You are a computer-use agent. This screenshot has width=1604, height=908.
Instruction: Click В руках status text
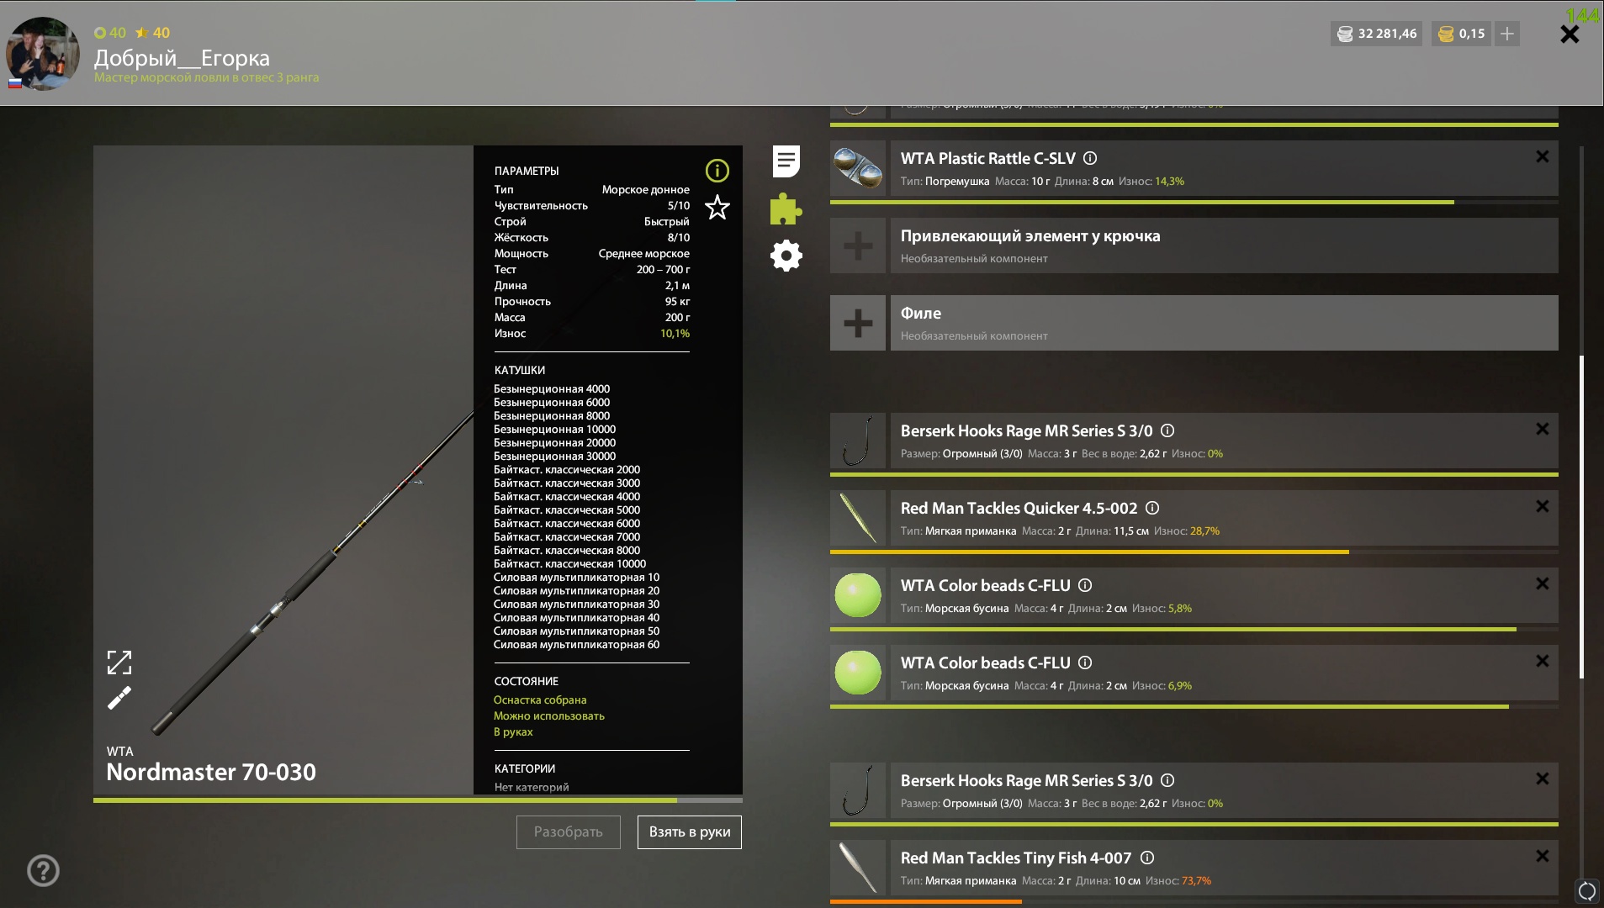tap(513, 731)
